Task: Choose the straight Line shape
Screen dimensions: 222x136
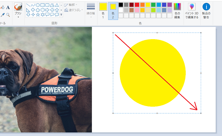Action: tap(28, 5)
